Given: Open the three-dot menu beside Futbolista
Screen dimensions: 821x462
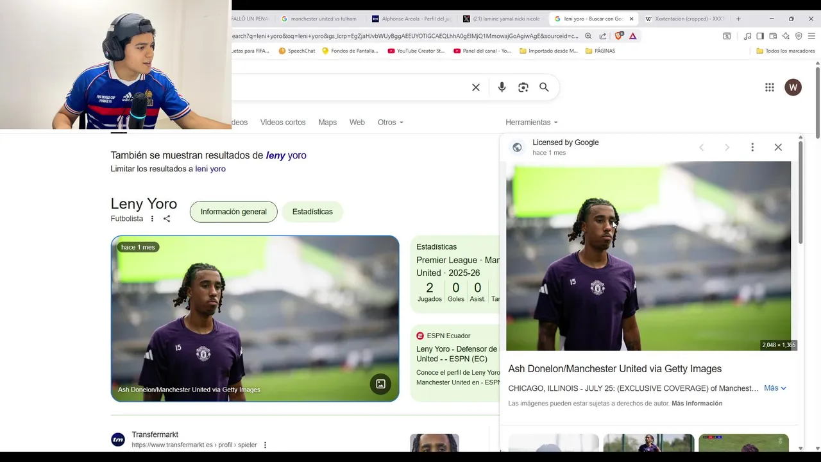Looking at the screenshot, I should pos(152,219).
